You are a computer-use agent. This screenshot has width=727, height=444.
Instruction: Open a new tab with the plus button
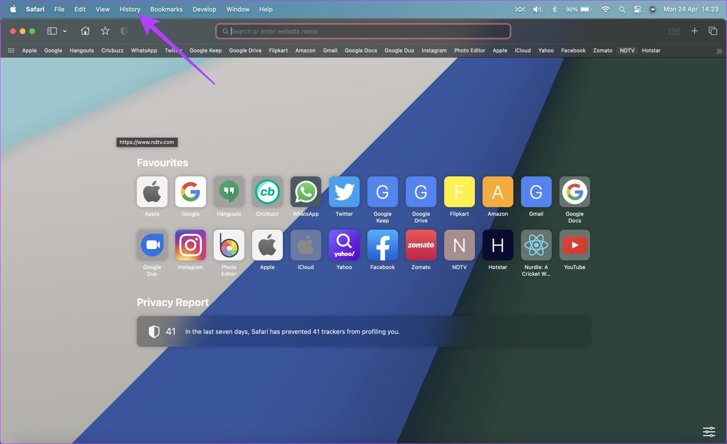pos(695,31)
